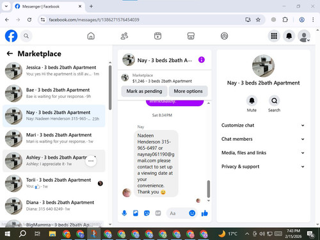Click the large listing thumbnail in info panel
The width and height of the screenshot is (320, 240).
coord(263,66)
